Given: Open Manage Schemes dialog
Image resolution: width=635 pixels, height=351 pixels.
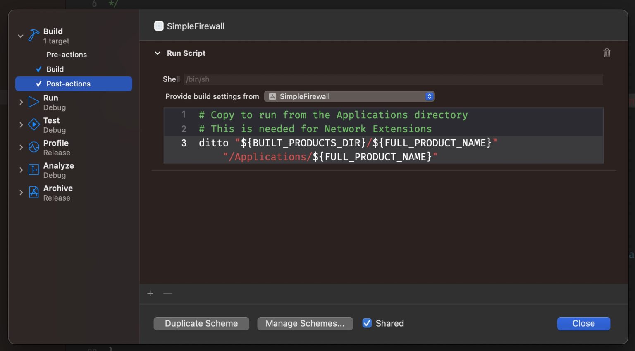Looking at the screenshot, I should pyautogui.click(x=305, y=324).
